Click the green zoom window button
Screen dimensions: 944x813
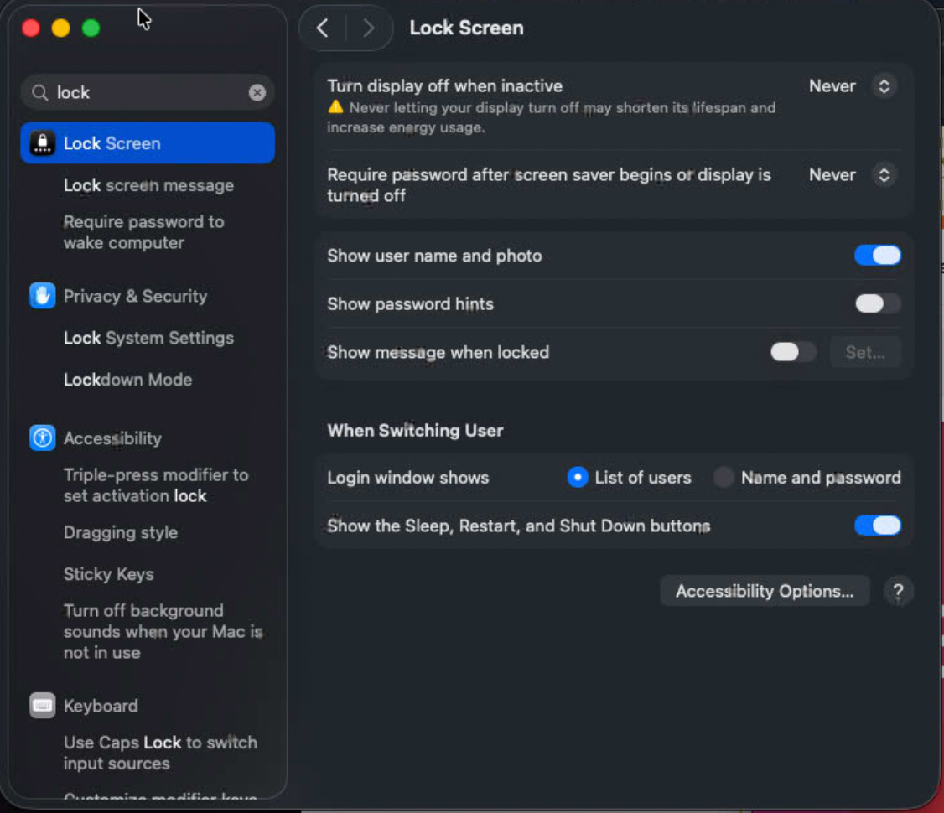coord(91,28)
